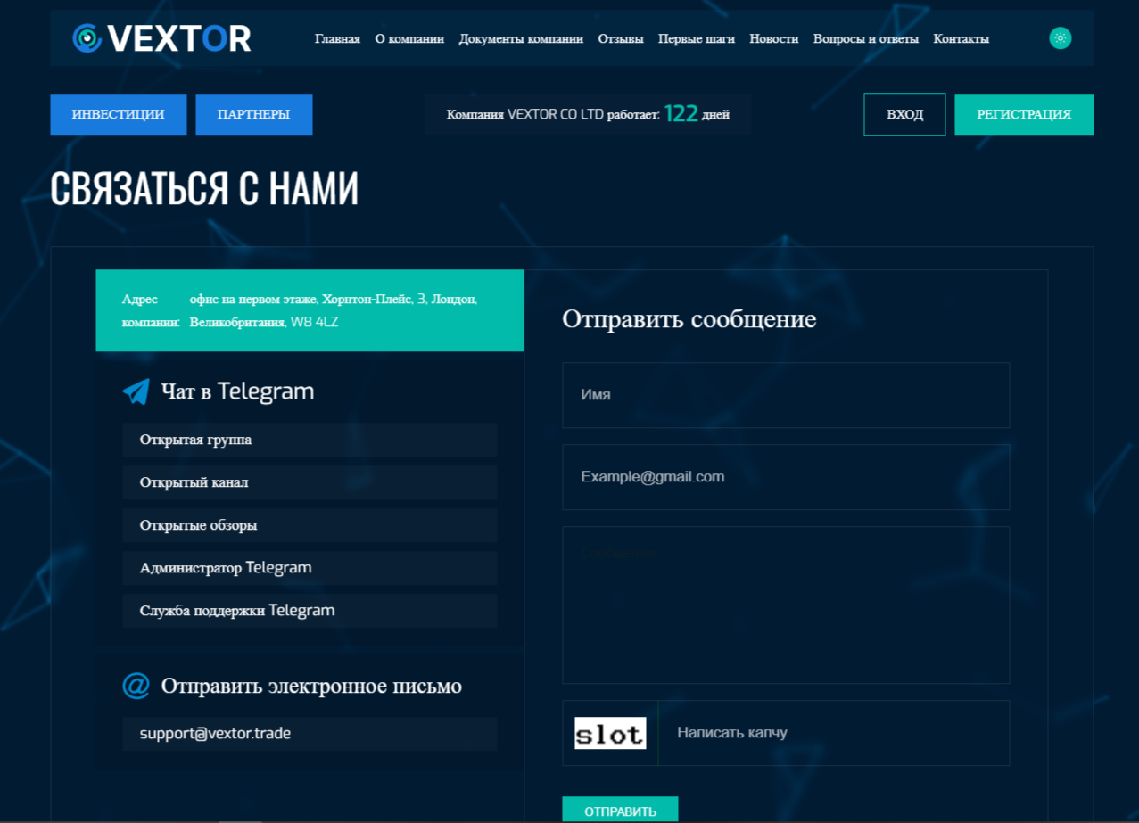The width and height of the screenshot is (1139, 823).
Task: Click the Отправить электронное письмо heading
Action: [x=311, y=686]
